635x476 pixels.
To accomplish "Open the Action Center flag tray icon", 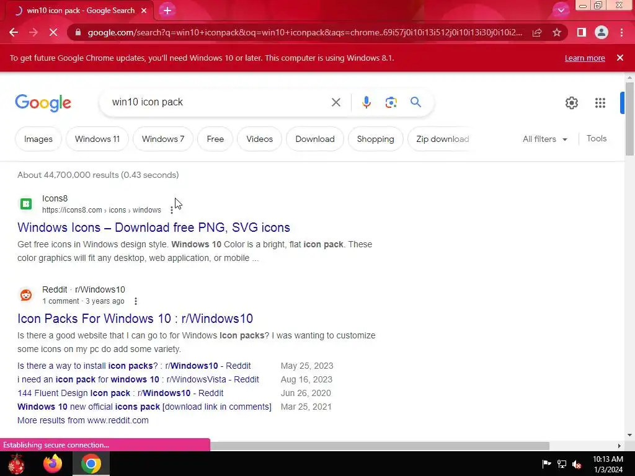I will pos(546,464).
